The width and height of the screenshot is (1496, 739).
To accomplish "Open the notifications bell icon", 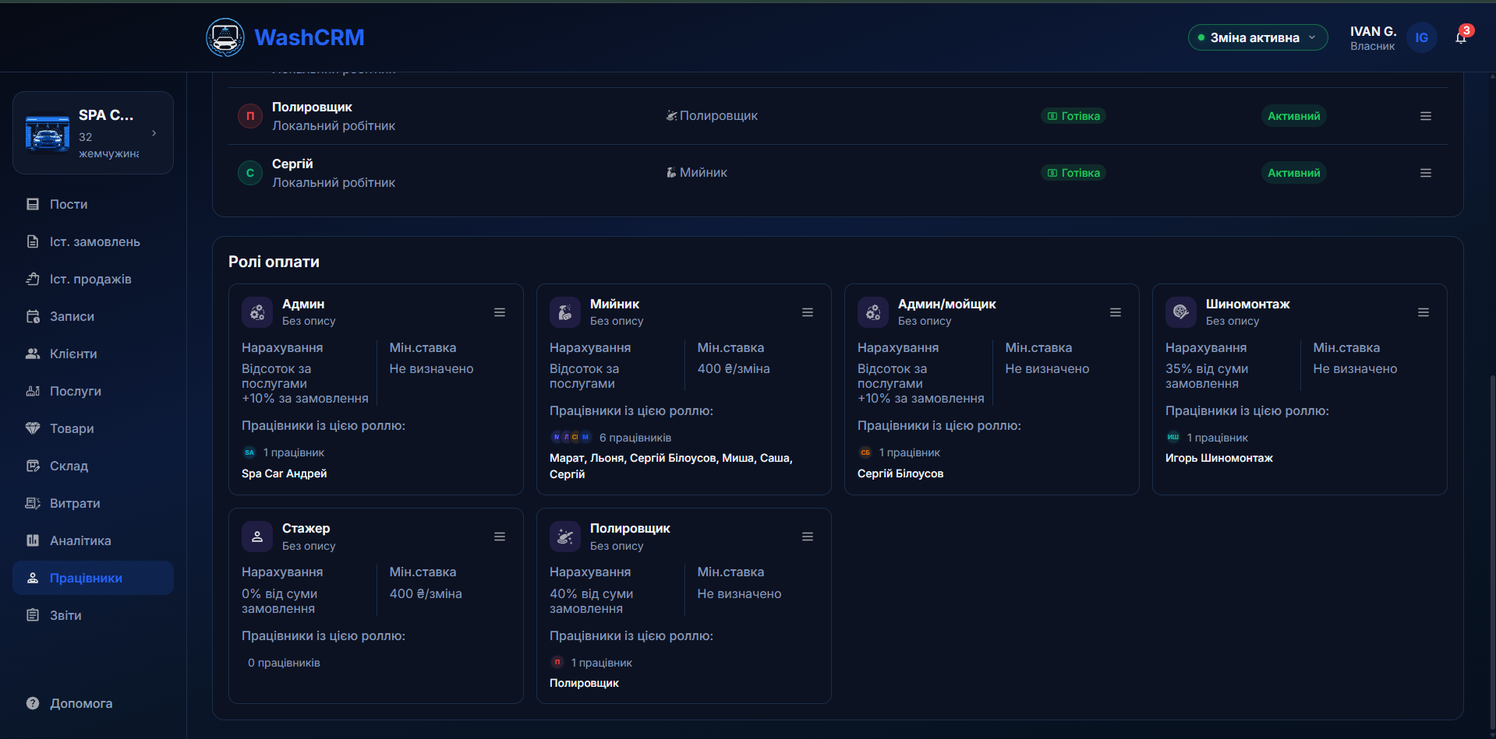I will pos(1461,37).
